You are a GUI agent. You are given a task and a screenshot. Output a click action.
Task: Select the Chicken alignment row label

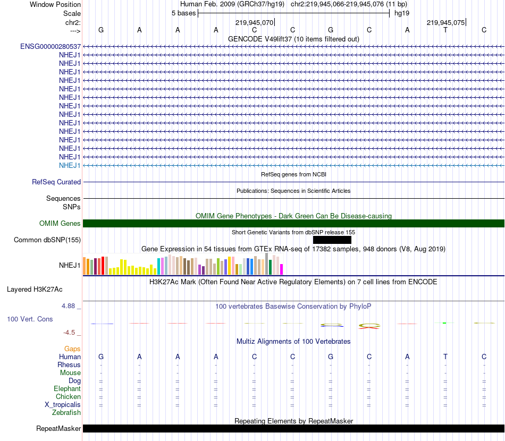coord(68,396)
